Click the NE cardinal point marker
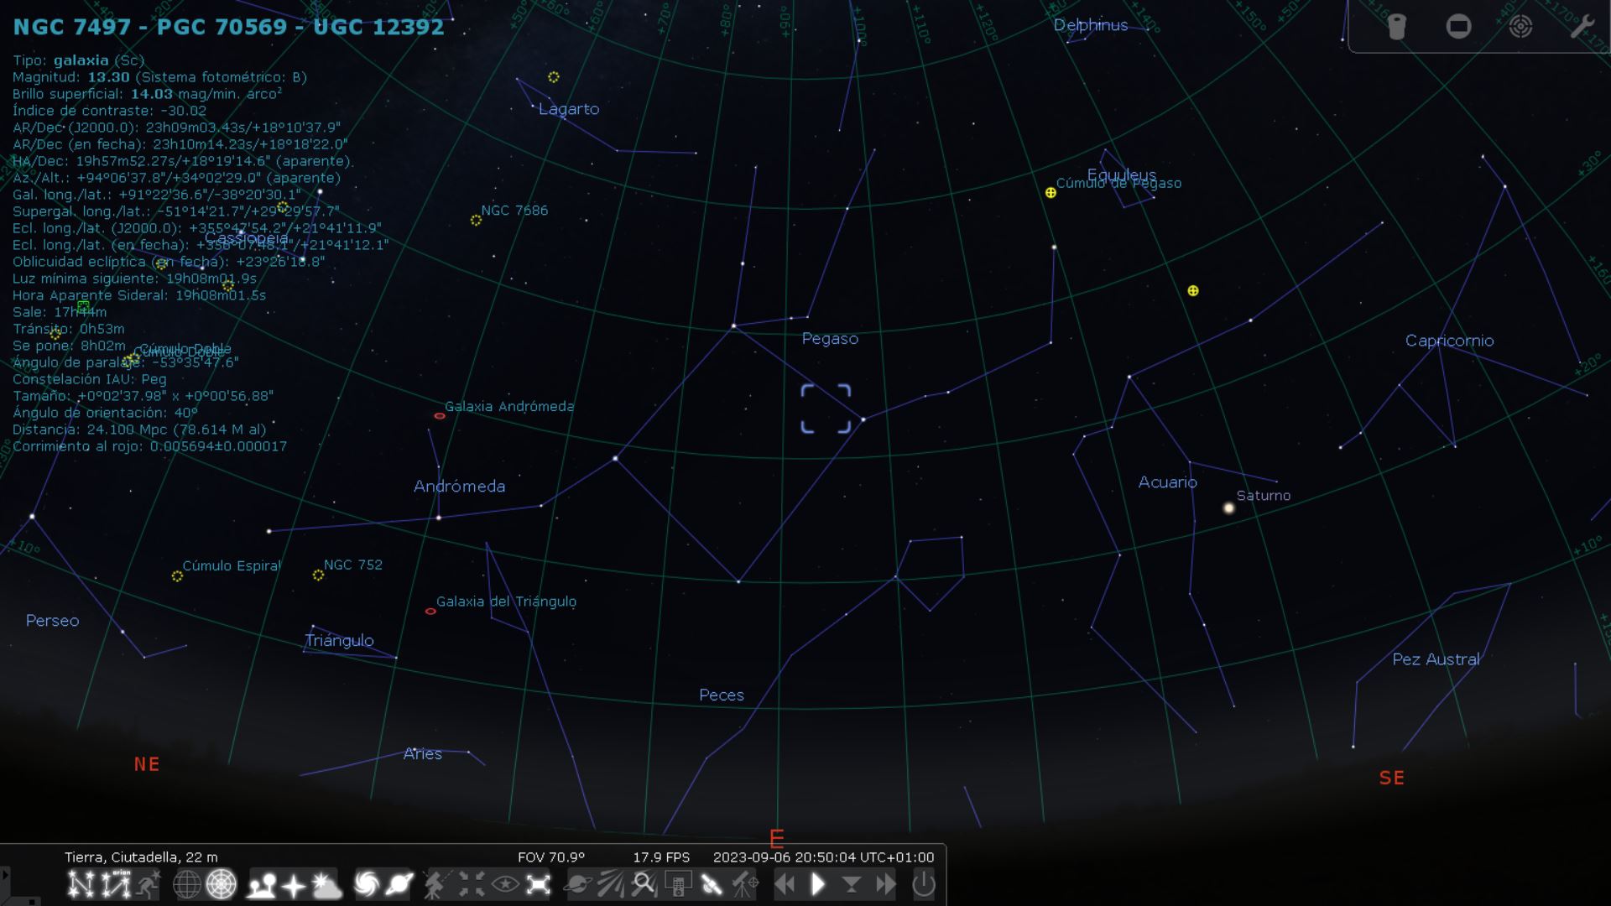Screen dimensions: 1611x906 [x=147, y=764]
